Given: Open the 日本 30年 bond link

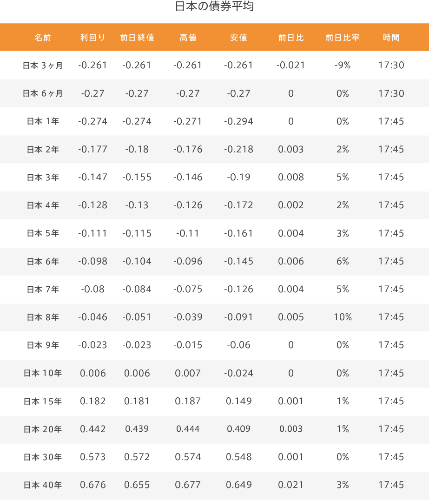Looking at the screenshot, I should click(43, 457).
